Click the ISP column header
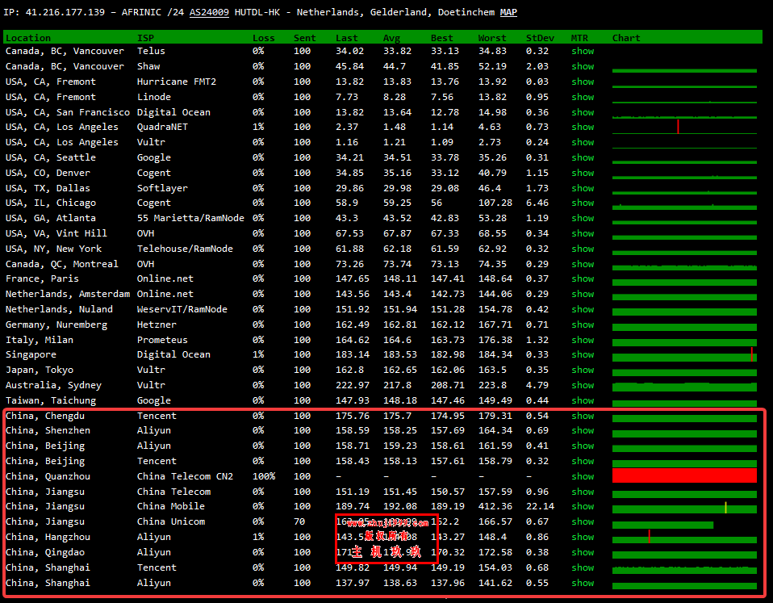 pos(145,38)
